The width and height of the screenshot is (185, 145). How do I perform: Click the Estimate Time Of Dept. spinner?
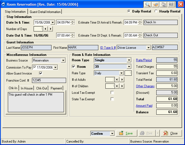tap(140, 36)
